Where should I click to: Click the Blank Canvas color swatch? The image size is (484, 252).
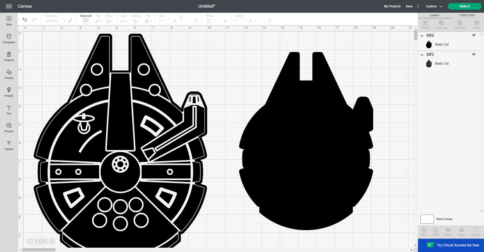[x=427, y=219]
